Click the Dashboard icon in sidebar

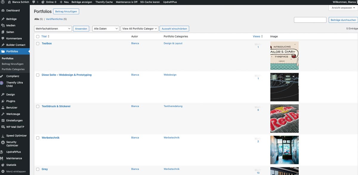(x=3, y=10)
